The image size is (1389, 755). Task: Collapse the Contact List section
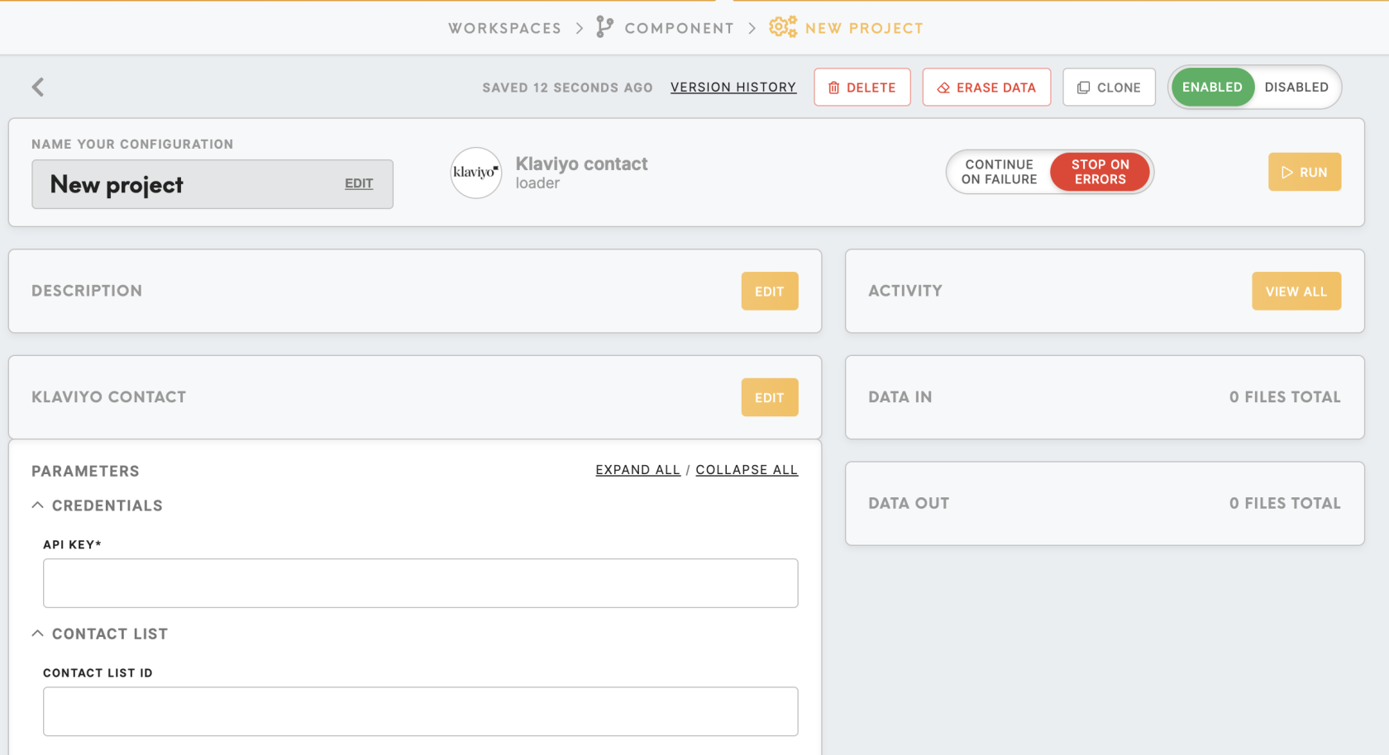pyautogui.click(x=37, y=633)
